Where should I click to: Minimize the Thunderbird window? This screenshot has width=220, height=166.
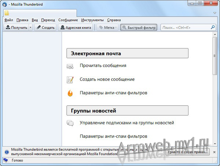coord(192,3)
